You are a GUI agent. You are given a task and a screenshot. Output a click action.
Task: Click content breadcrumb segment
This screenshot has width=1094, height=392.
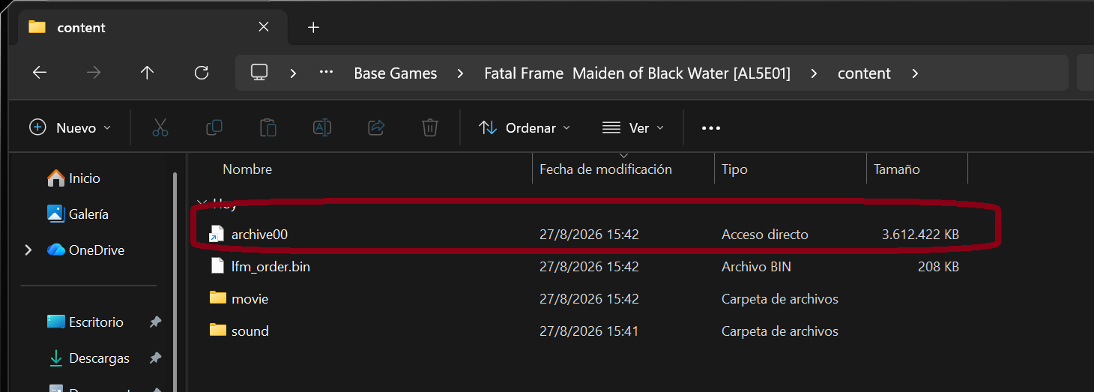coord(864,73)
